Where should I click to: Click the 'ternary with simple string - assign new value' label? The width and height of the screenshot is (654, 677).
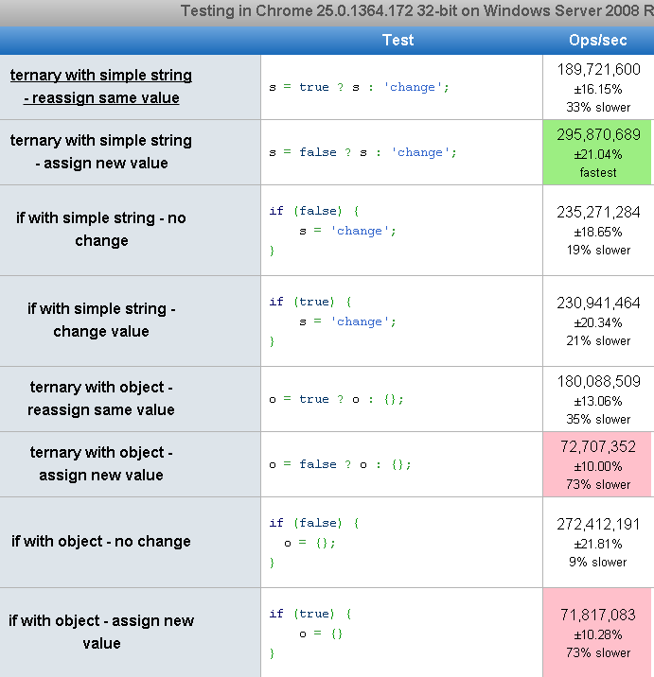coord(101,152)
